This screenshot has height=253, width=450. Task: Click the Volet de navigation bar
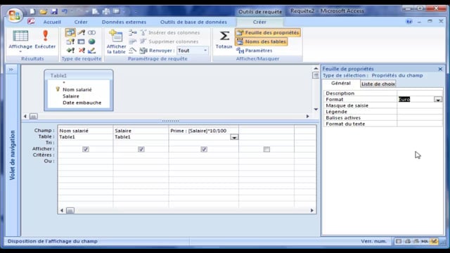pos(12,155)
